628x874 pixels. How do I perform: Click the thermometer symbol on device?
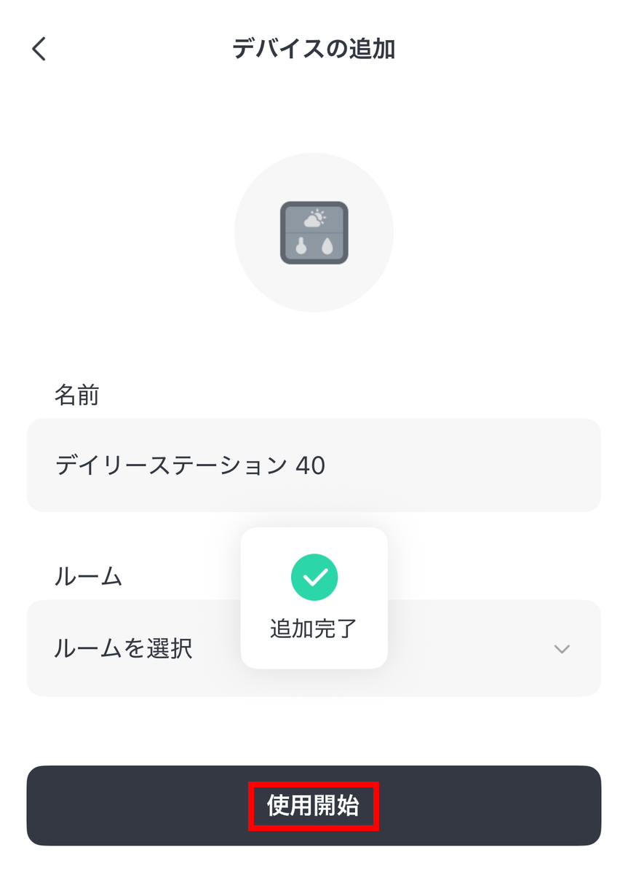pos(299,248)
